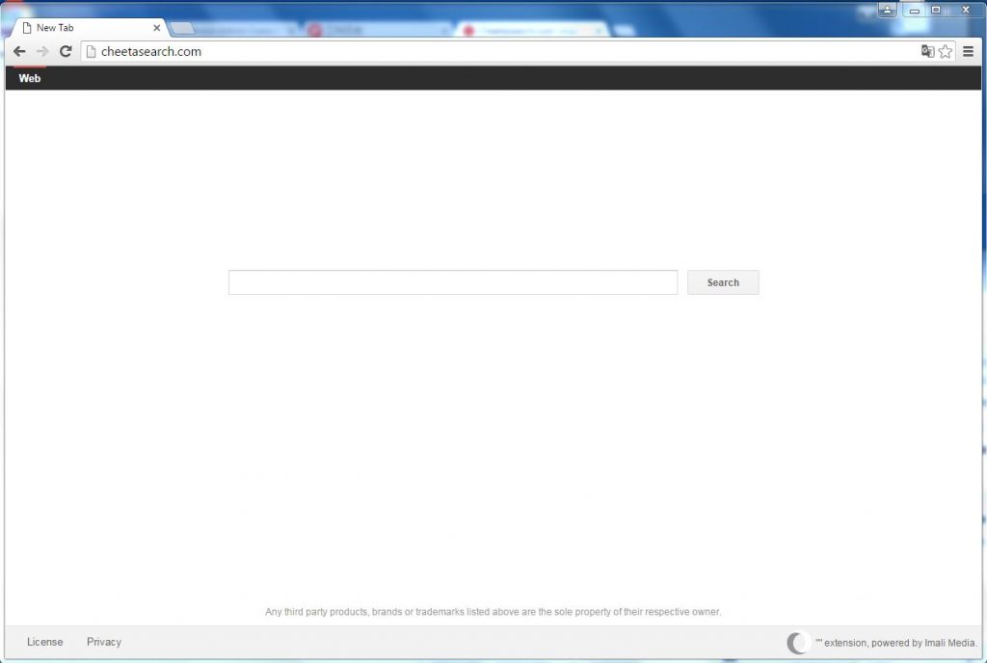
Task: Select the New Tab browser tab
Action: [90, 28]
